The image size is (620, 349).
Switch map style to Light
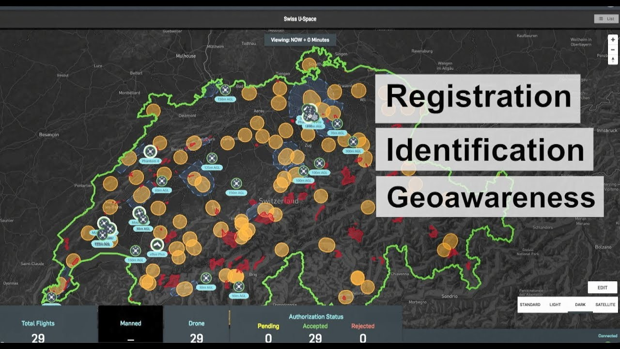(555, 304)
